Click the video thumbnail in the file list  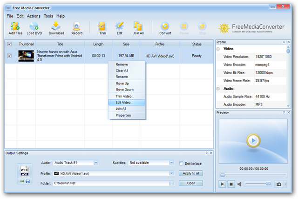tap(26, 56)
